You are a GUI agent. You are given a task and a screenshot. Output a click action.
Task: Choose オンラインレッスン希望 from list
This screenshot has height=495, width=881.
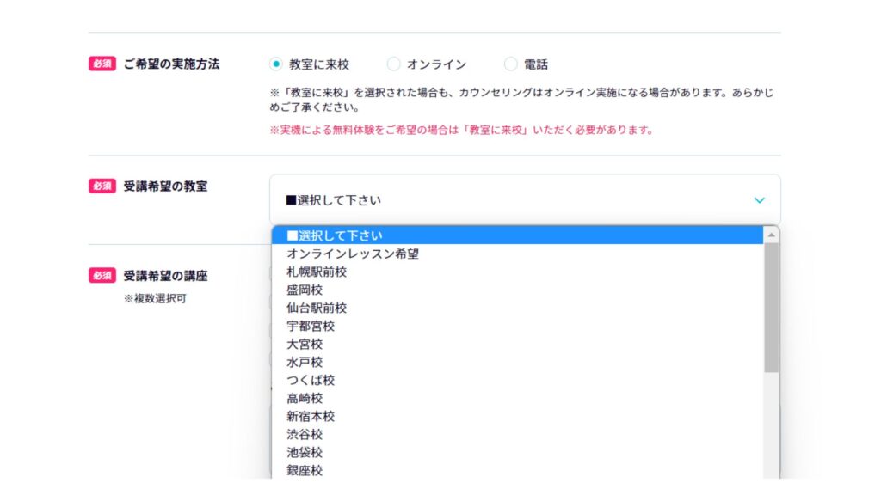pos(517,254)
